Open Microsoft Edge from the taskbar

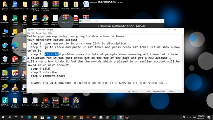29,117
